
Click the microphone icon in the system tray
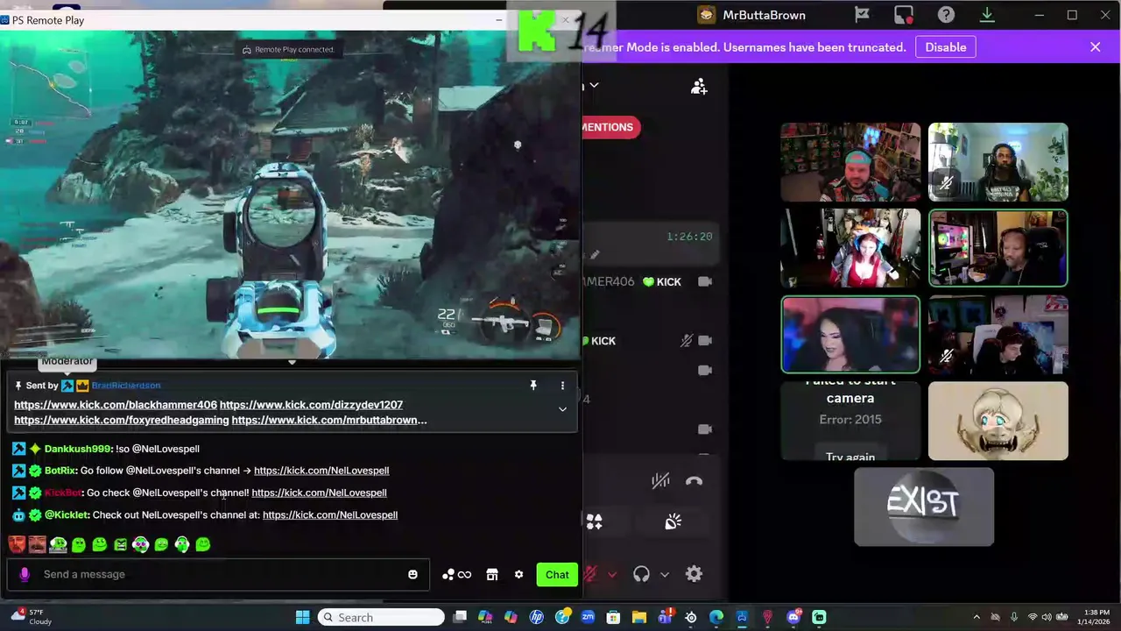(x=1013, y=617)
